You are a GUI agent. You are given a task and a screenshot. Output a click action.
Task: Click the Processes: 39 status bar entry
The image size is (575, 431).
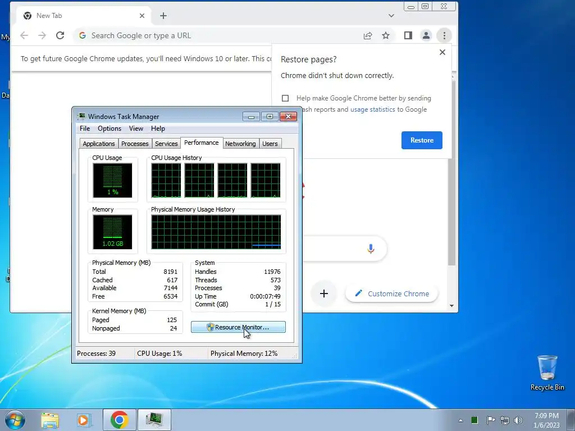tap(96, 354)
